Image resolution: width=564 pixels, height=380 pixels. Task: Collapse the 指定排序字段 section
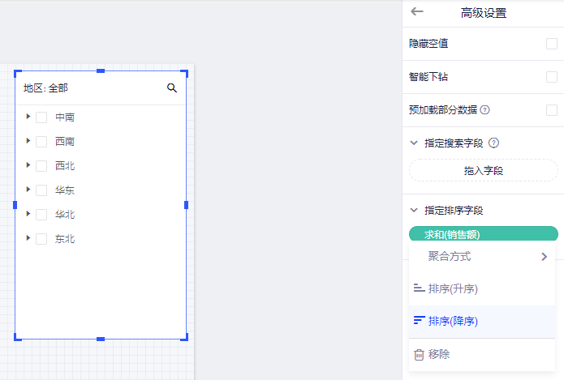point(415,211)
